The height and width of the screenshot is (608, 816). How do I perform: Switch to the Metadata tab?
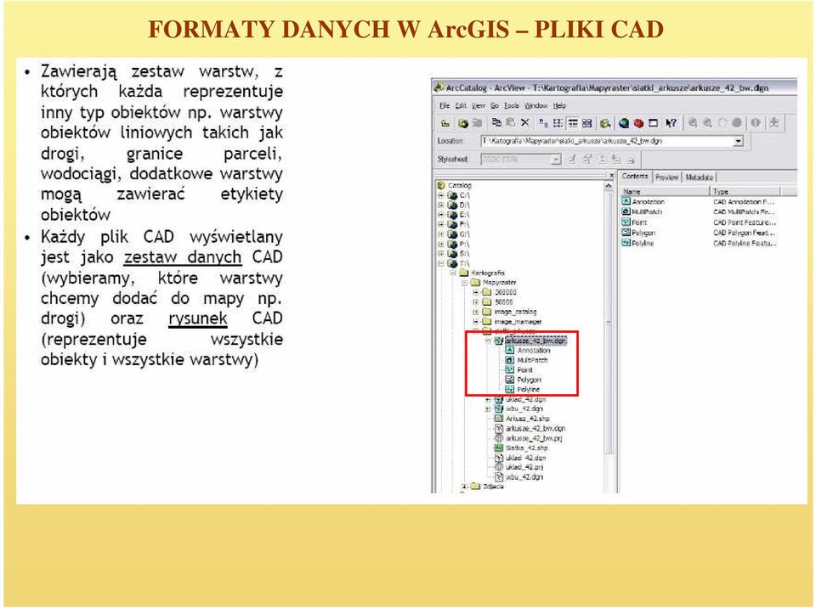tap(699, 177)
